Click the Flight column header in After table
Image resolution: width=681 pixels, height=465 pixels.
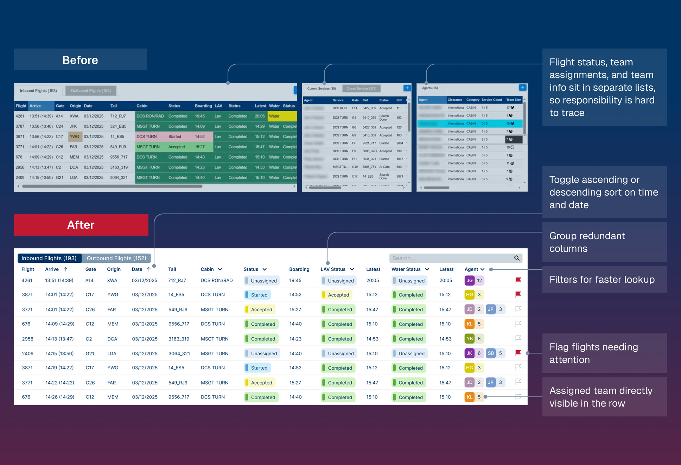tap(28, 269)
